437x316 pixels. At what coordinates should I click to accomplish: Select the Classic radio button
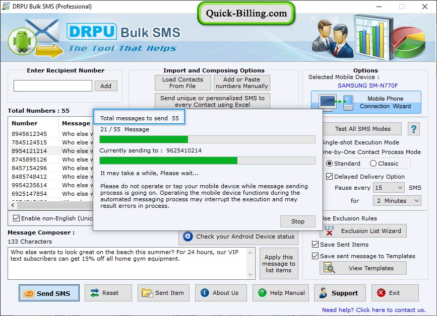pos(373,164)
